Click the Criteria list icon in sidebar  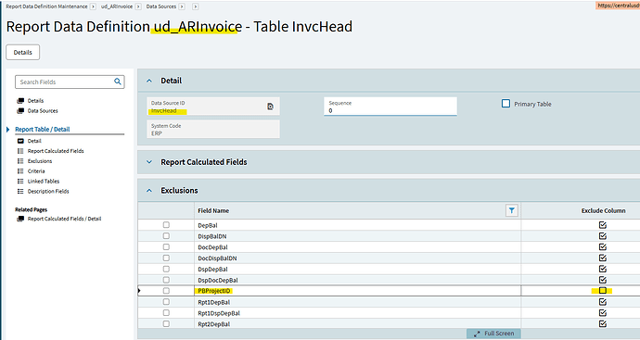point(20,171)
